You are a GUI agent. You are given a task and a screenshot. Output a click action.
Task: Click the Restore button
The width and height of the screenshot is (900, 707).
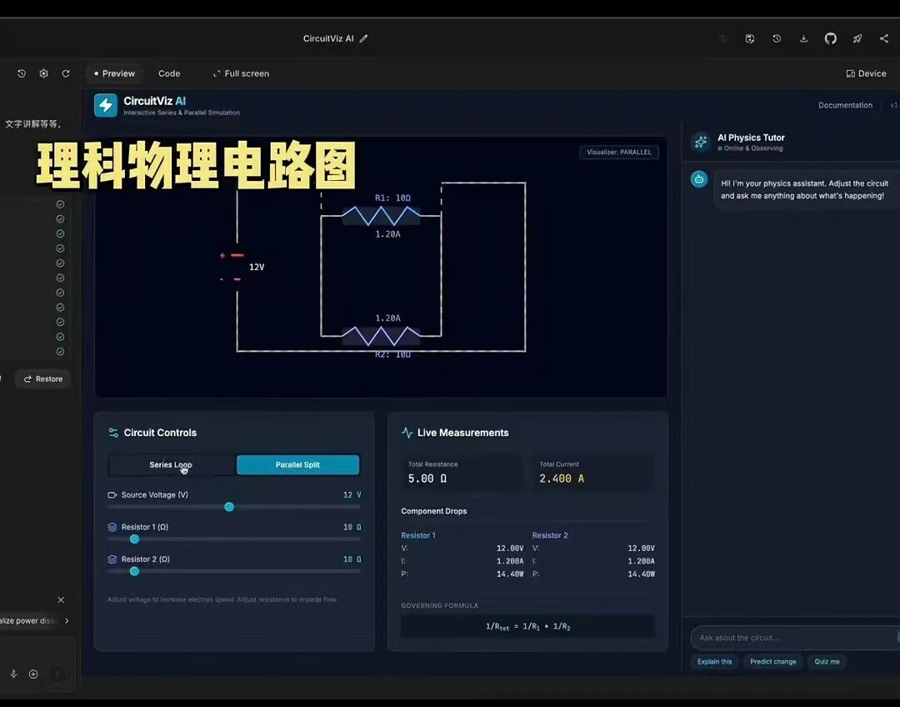42,379
